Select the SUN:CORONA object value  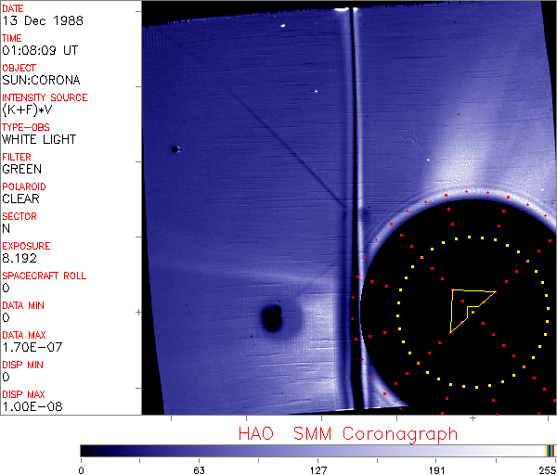pos(39,80)
